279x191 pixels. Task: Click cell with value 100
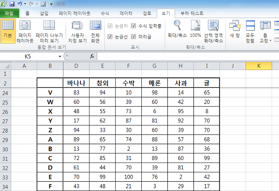click(x=128, y=177)
